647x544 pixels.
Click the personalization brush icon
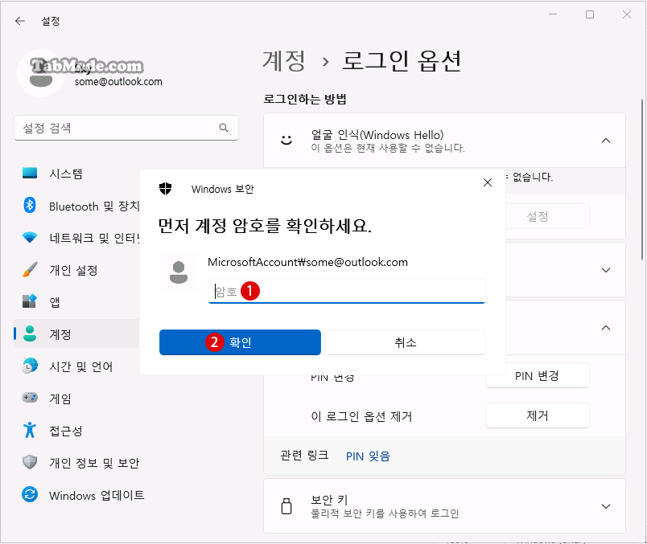pos(30,269)
